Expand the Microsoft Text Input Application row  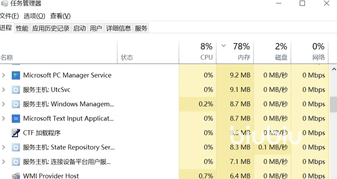click(4, 118)
